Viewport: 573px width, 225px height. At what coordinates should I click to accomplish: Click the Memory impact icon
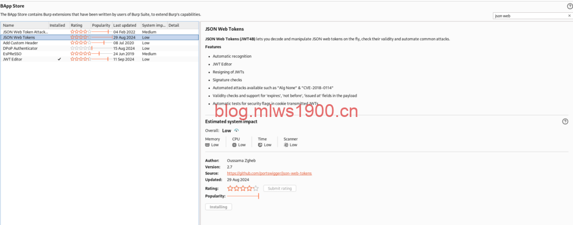coord(208,144)
